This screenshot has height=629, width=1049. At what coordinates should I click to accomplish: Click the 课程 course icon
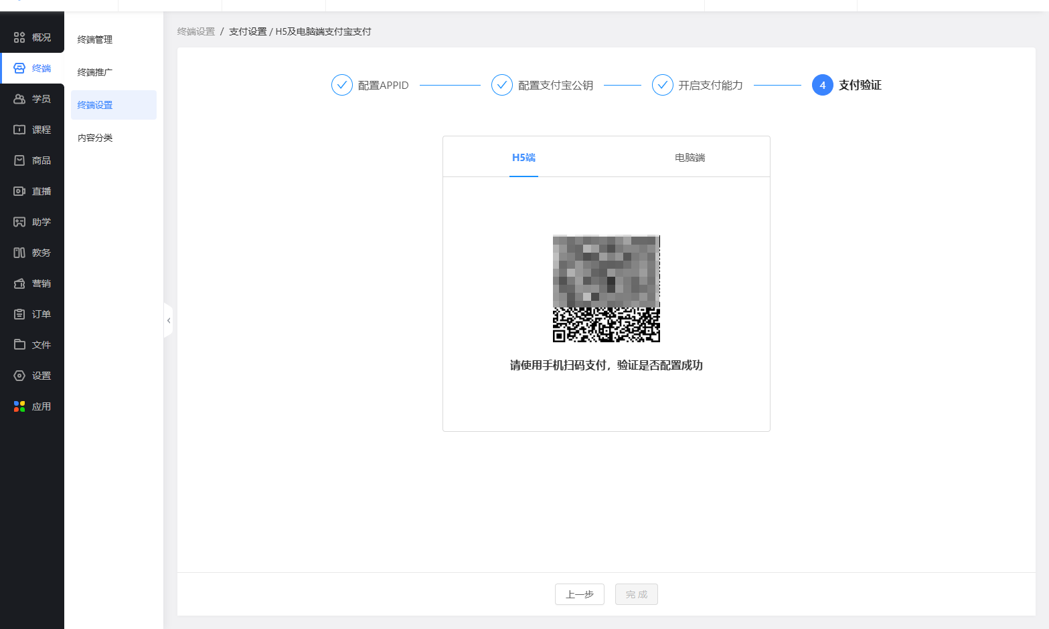click(x=19, y=130)
